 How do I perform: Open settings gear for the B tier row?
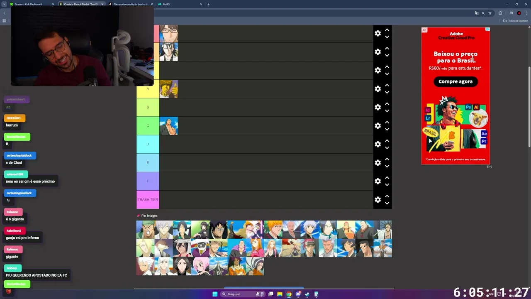pos(378,107)
